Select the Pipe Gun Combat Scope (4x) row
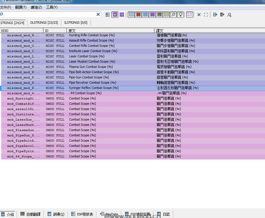265x218 pixels. click(x=133, y=77)
